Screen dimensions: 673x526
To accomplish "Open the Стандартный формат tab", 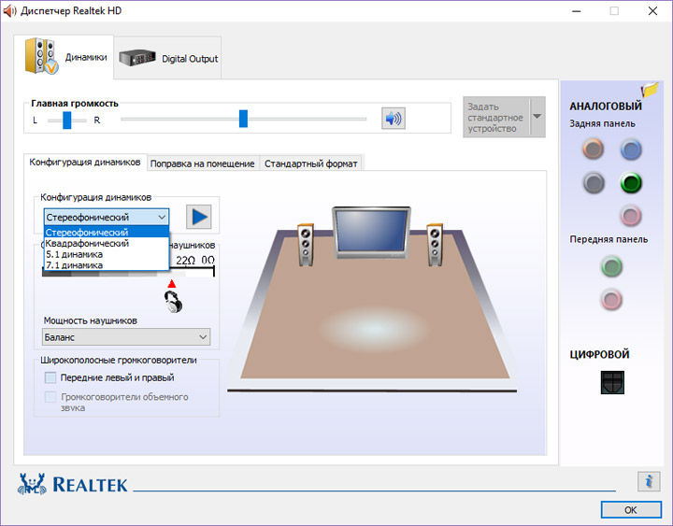I will (310, 163).
